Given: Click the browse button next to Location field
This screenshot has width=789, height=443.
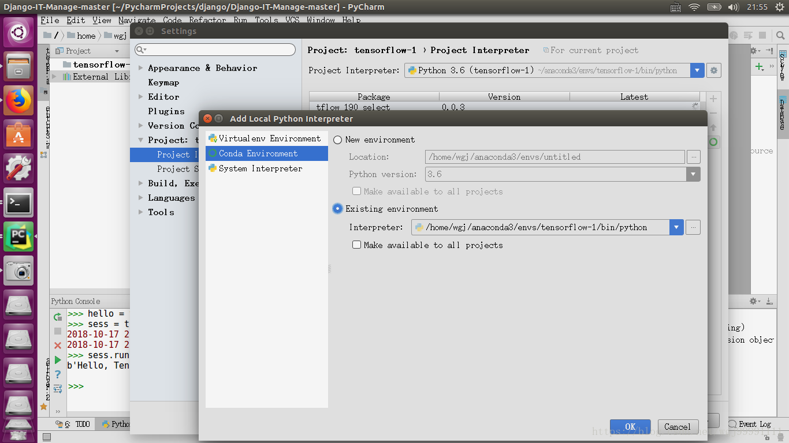Looking at the screenshot, I should (693, 157).
